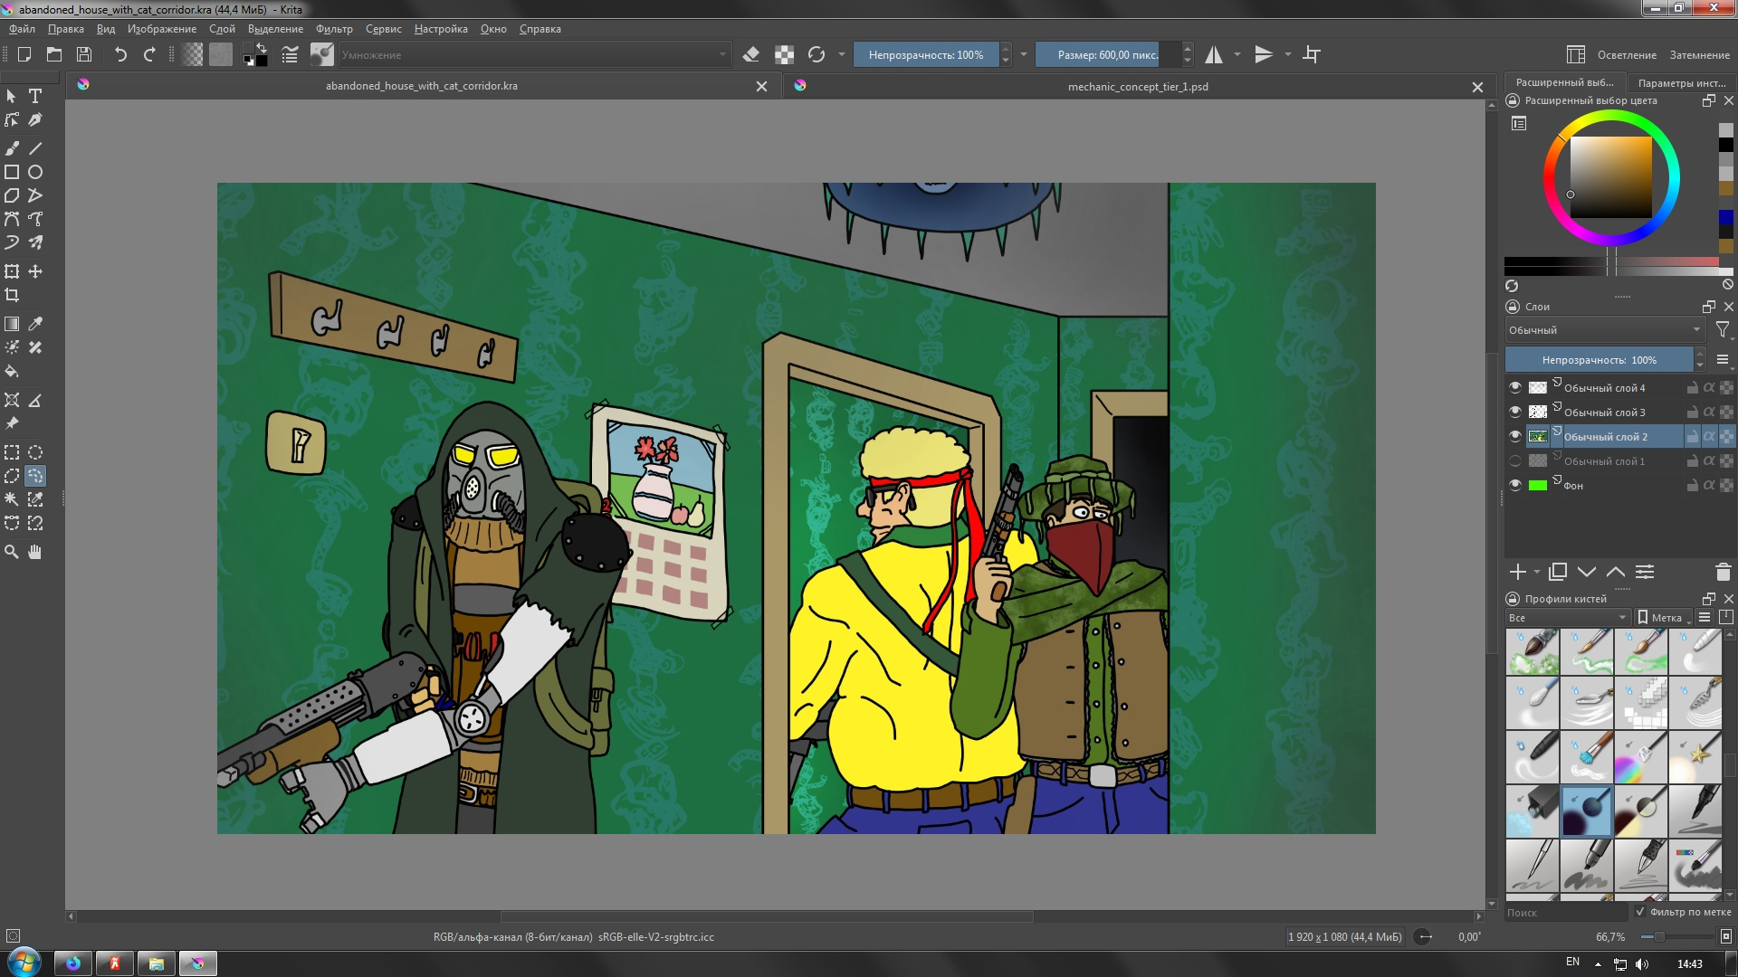The height and width of the screenshot is (977, 1738).
Task: Choose the Fill bucket tool
Action: point(12,371)
